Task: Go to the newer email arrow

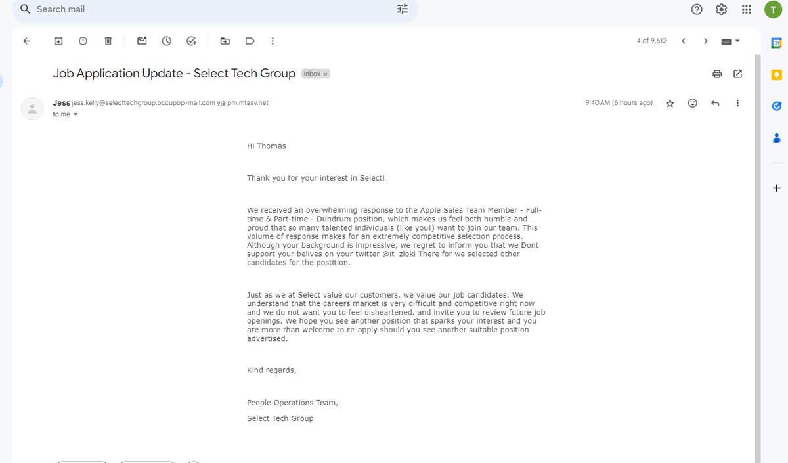Action: tap(684, 41)
